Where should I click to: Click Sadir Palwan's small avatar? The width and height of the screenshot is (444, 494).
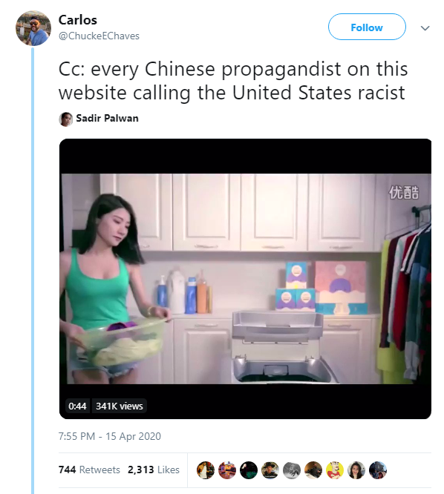tap(65, 119)
